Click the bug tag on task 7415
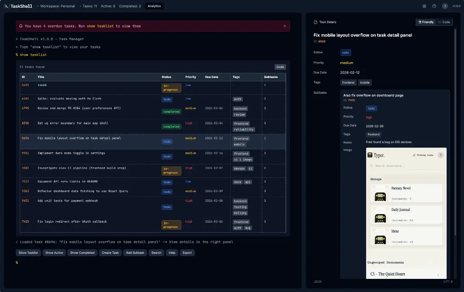Viewport: 464px width, 292px height. click(248, 228)
